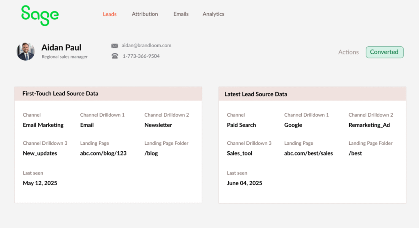419x228 pixels.
Task: Go to the Emails tab
Action: point(181,14)
